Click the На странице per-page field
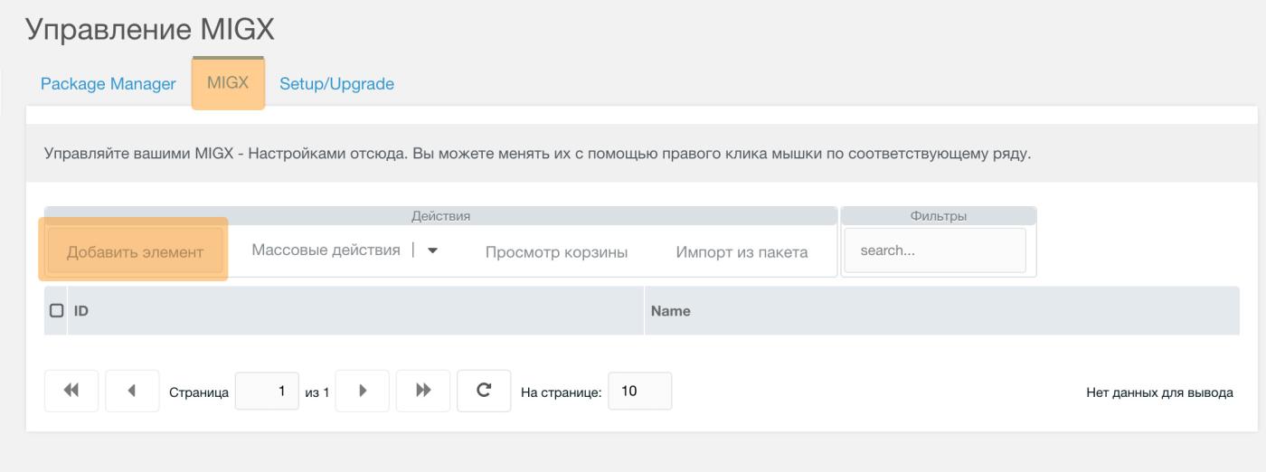 click(x=639, y=392)
